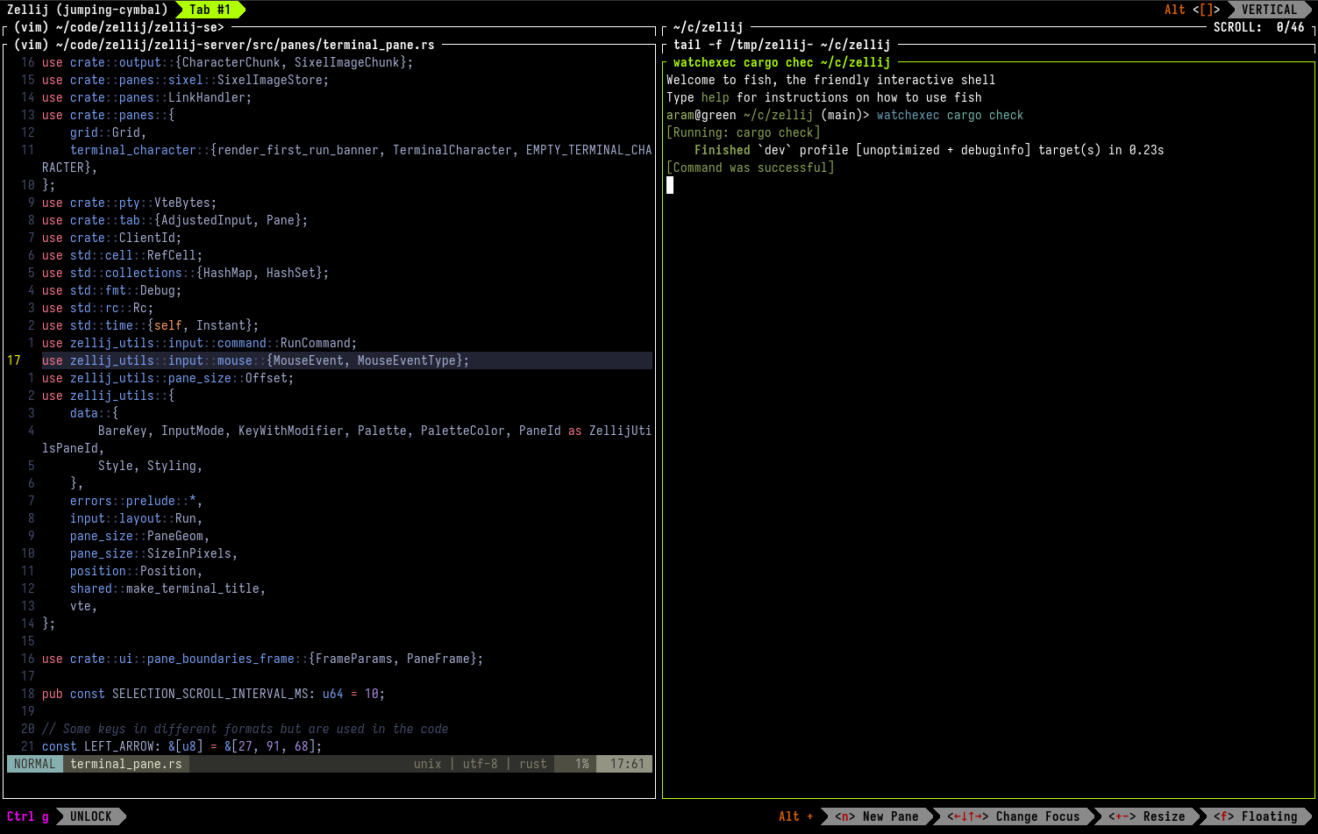Focus the stacked ~/c/zellij pane title

click(709, 27)
